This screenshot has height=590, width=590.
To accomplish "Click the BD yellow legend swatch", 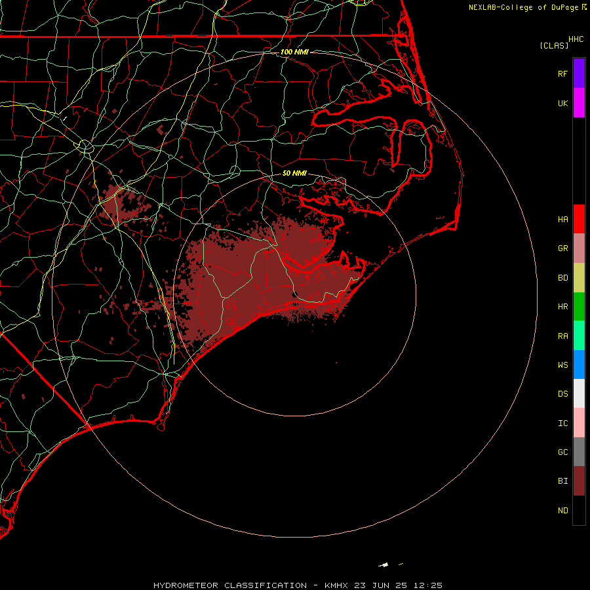I will [579, 278].
